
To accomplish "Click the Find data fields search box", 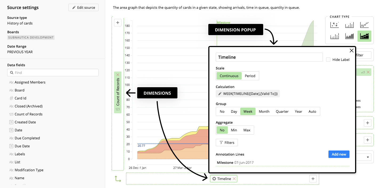I will 53,73.
